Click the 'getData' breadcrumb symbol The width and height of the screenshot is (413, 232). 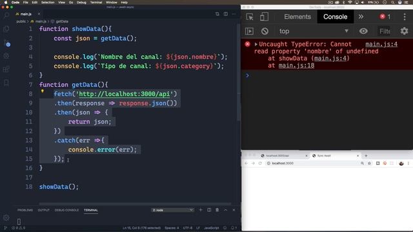tap(62, 21)
